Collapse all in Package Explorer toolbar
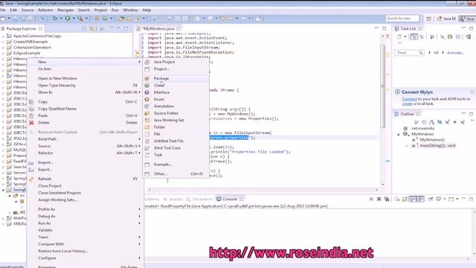 [x=84, y=28]
